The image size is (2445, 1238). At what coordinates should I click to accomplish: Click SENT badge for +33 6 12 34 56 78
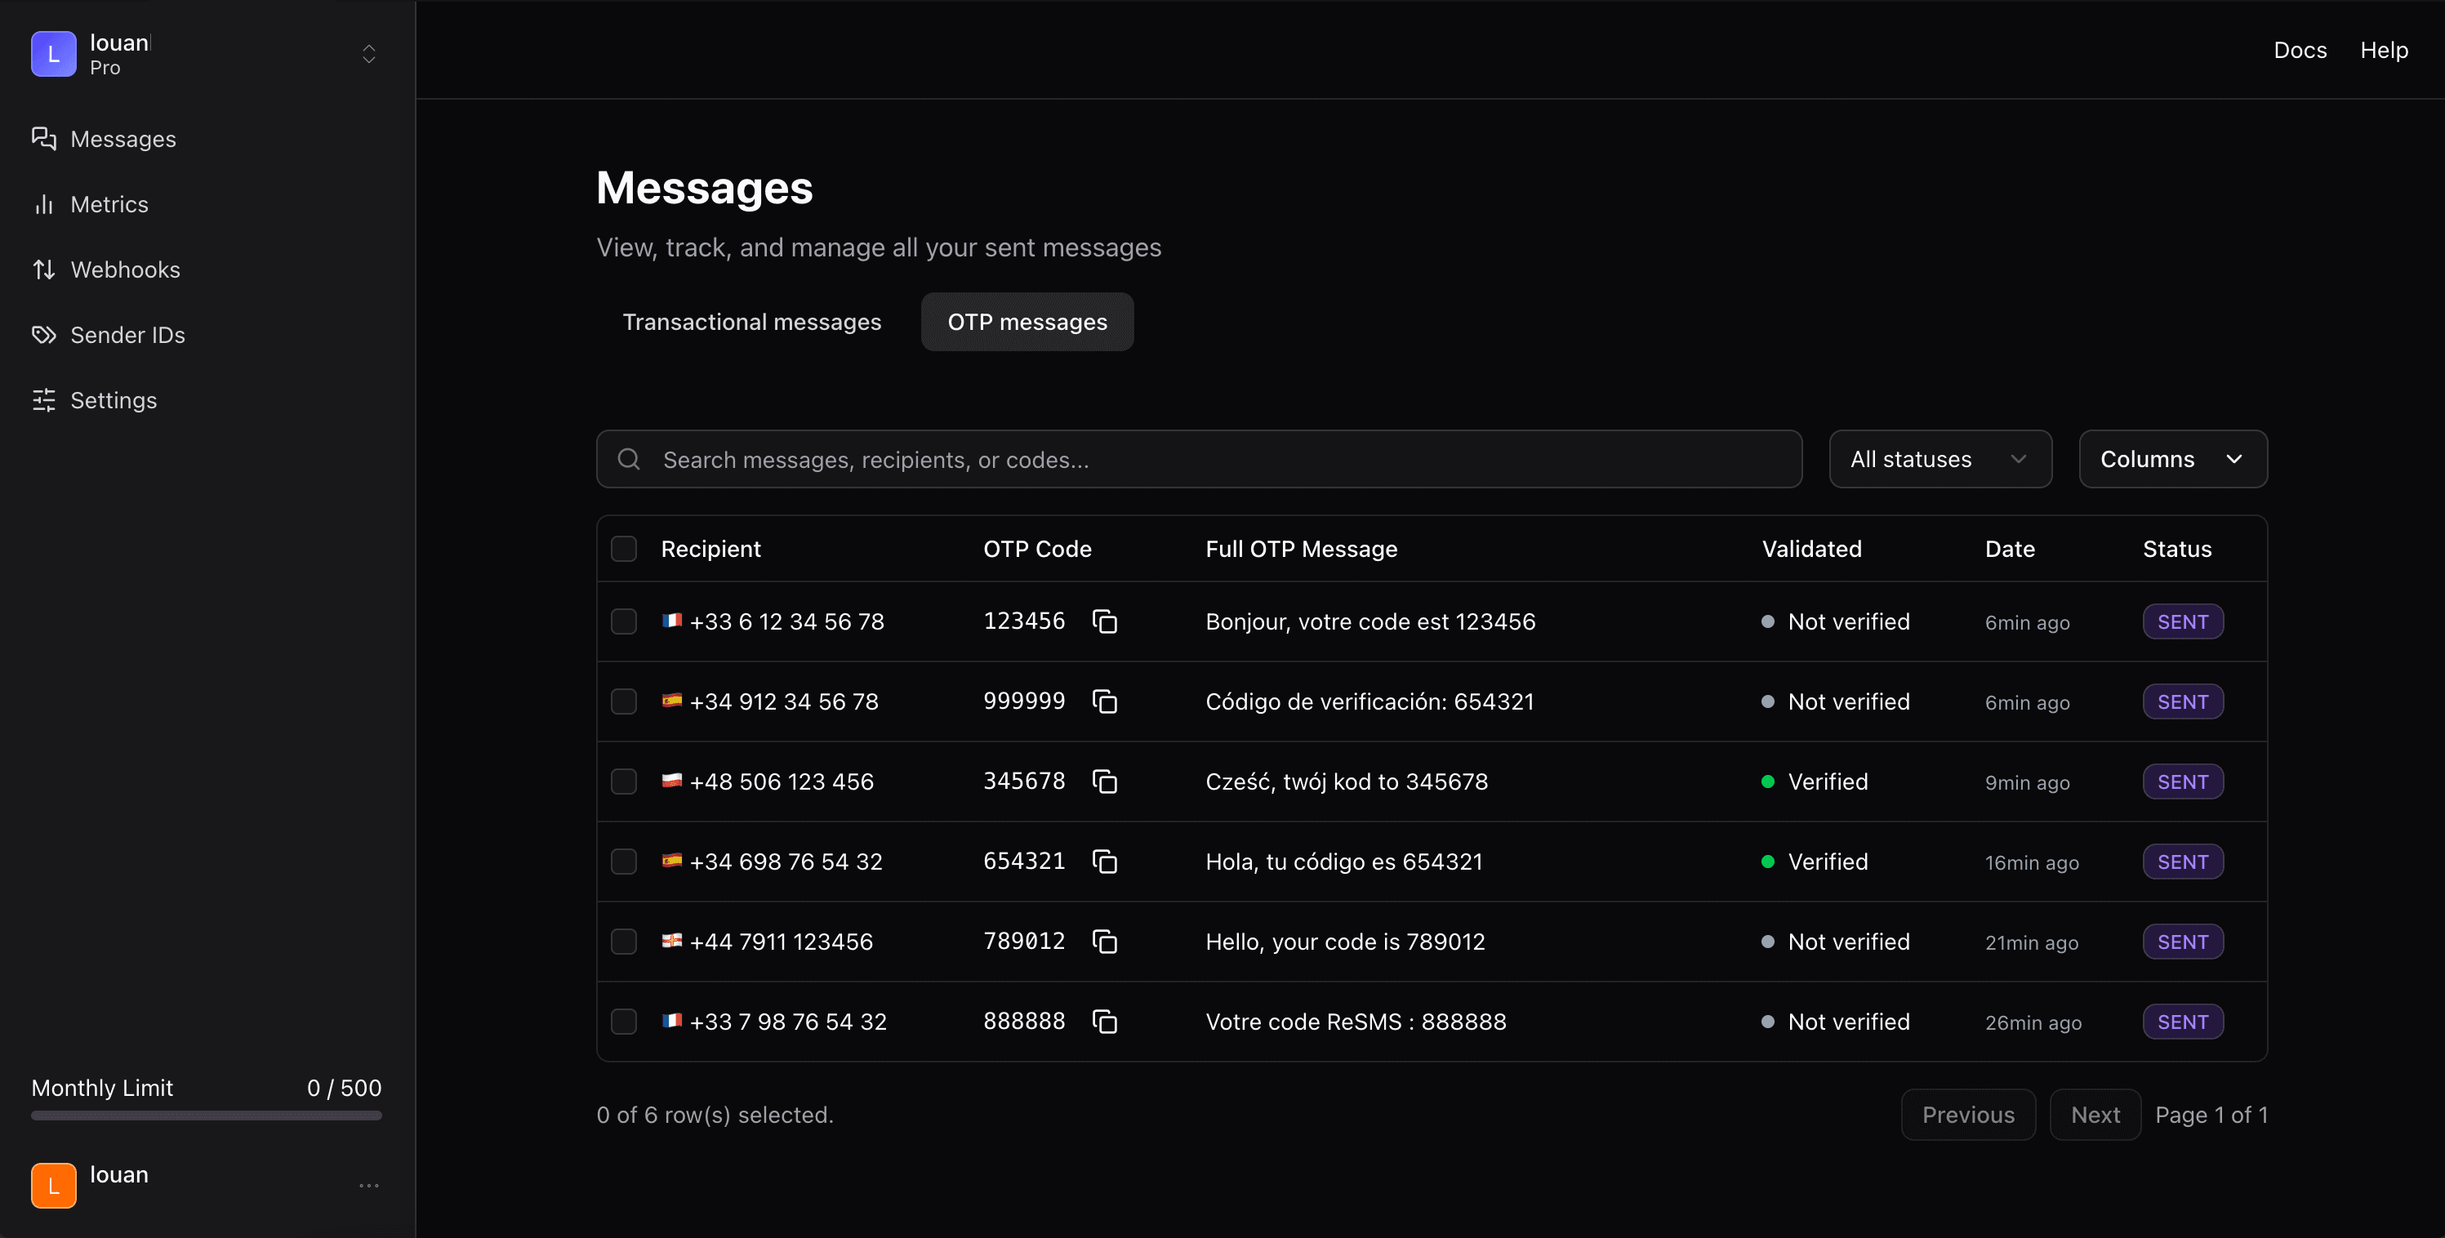tap(2182, 621)
